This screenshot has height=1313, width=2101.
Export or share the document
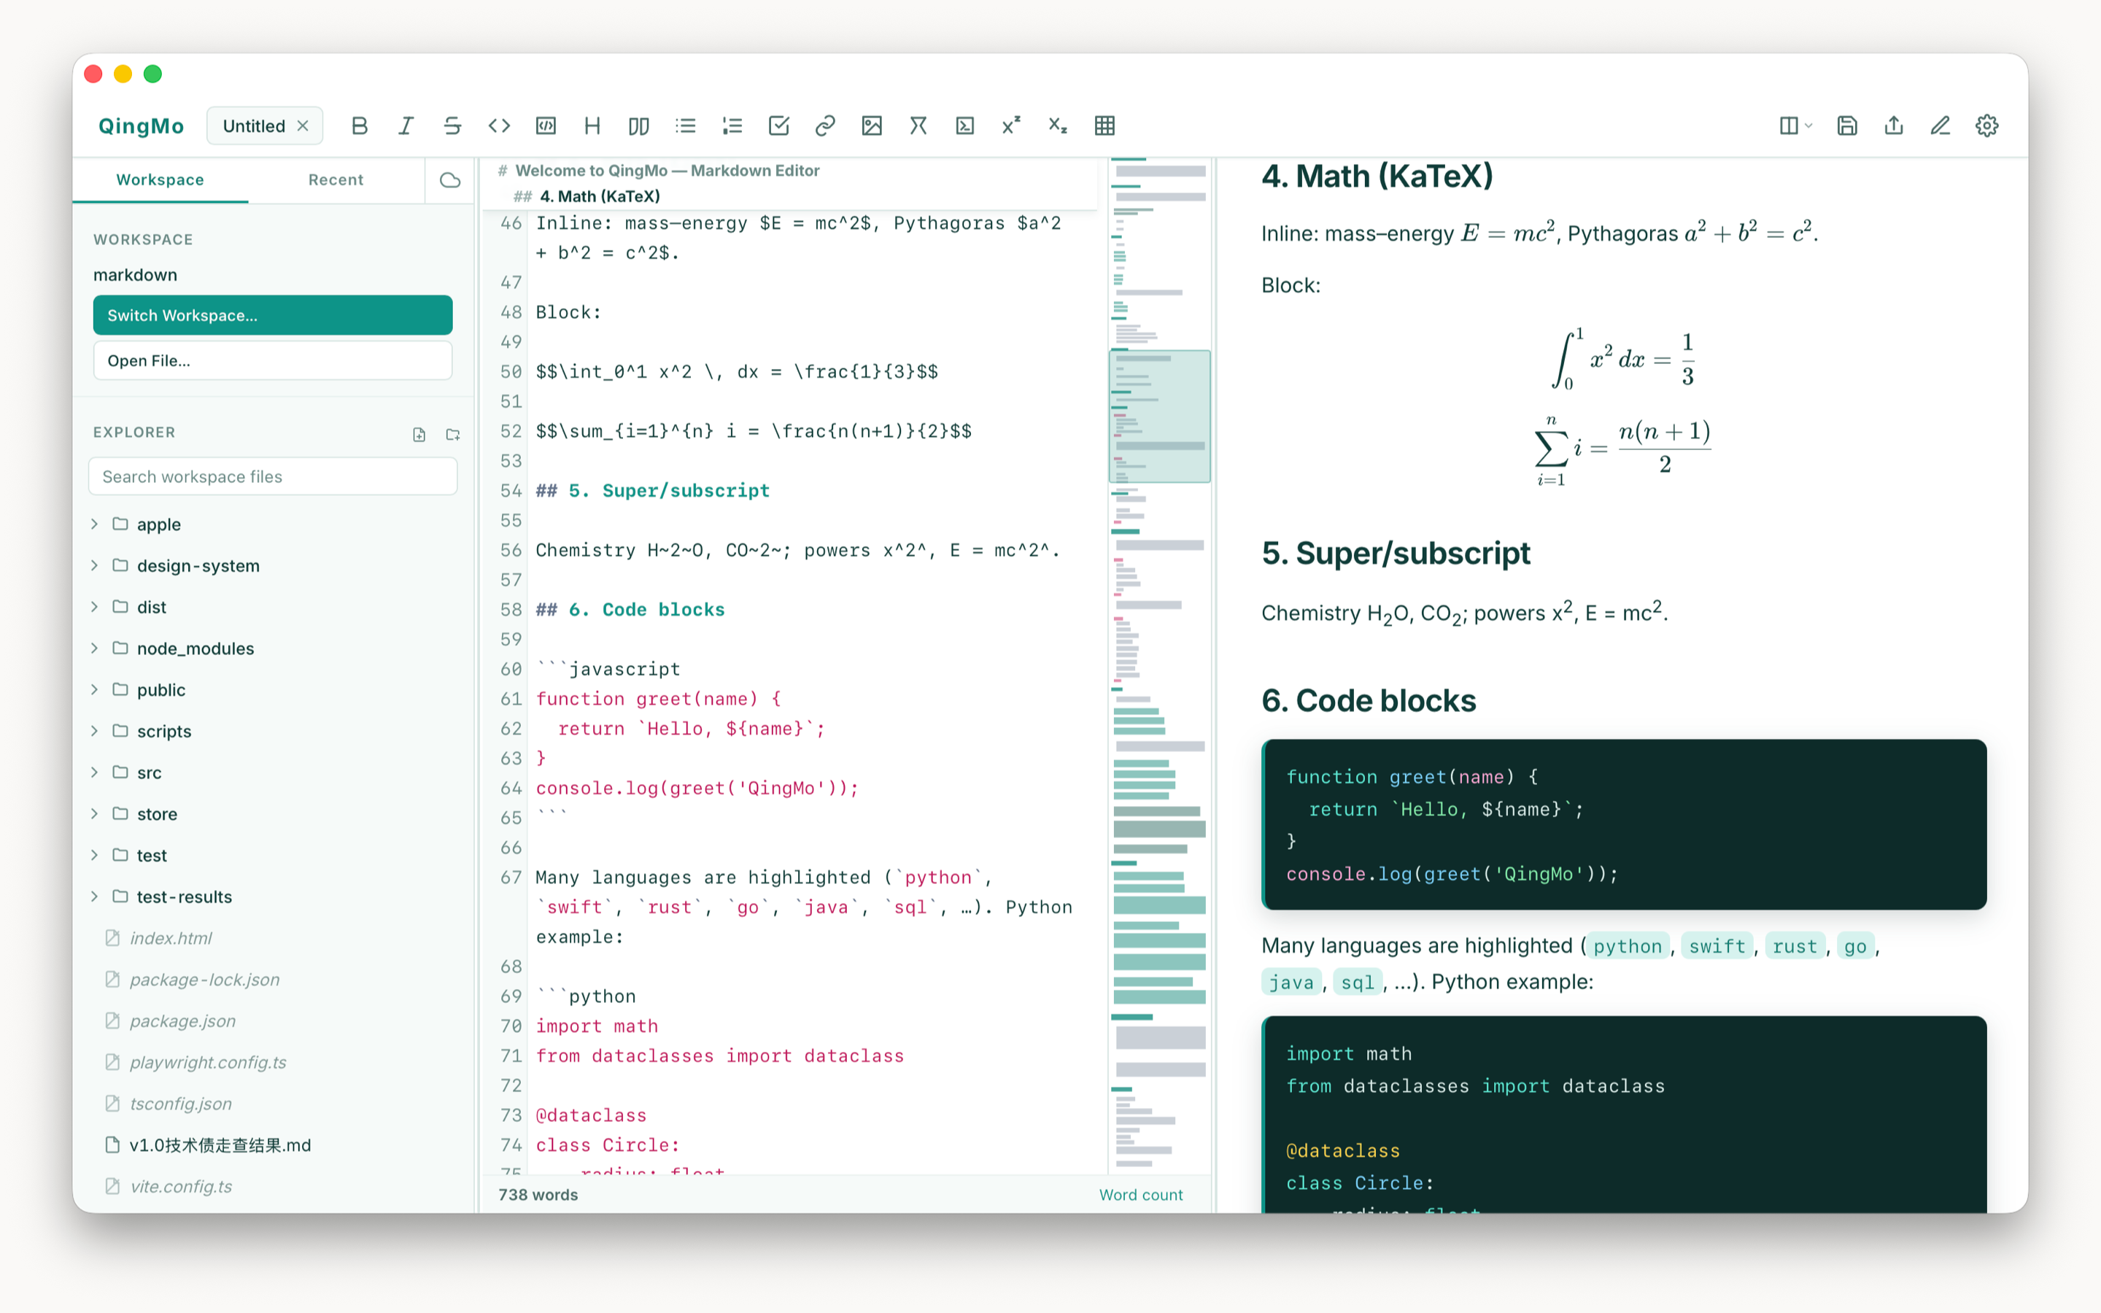pos(1894,126)
